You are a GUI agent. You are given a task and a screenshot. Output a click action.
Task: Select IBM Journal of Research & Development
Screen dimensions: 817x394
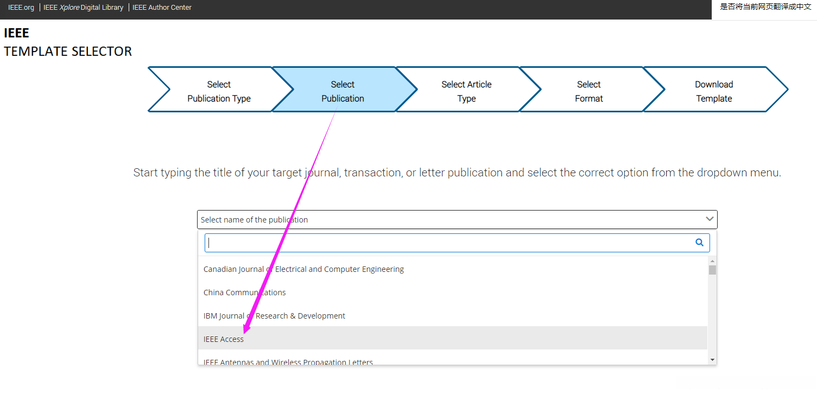click(x=452, y=315)
